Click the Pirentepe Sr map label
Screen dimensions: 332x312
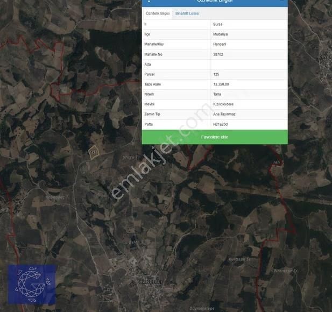[x=285, y=271]
